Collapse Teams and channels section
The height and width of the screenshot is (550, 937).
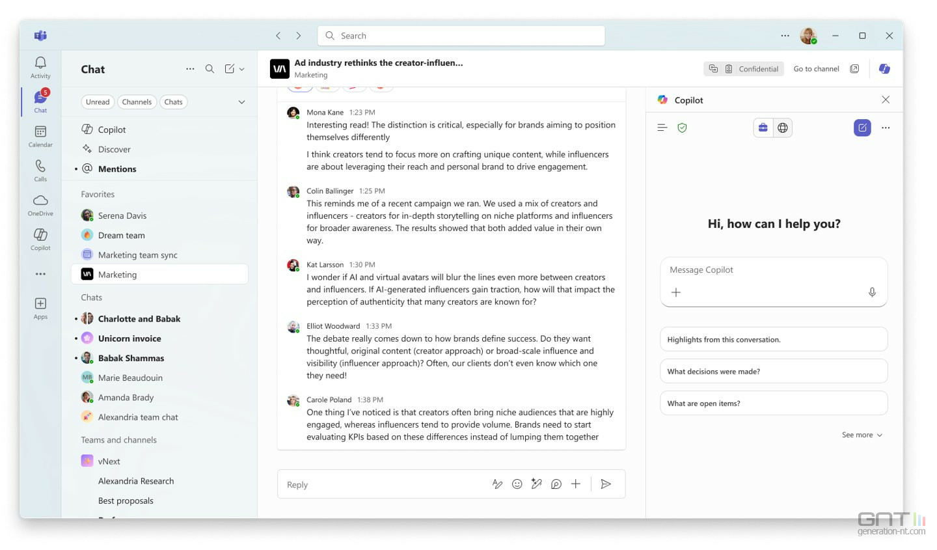(x=118, y=440)
